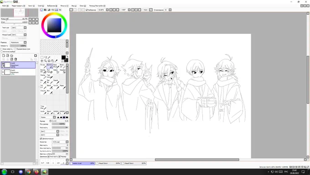
Task: Click the canvas horizontal scrollbar thumb
Action: click(x=197, y=160)
